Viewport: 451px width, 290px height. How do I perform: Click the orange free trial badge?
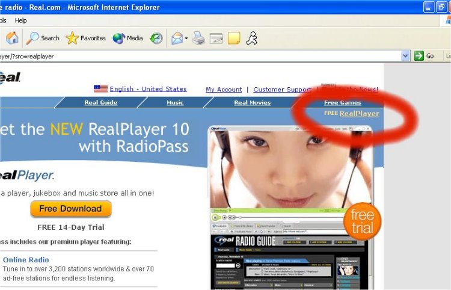point(363,221)
